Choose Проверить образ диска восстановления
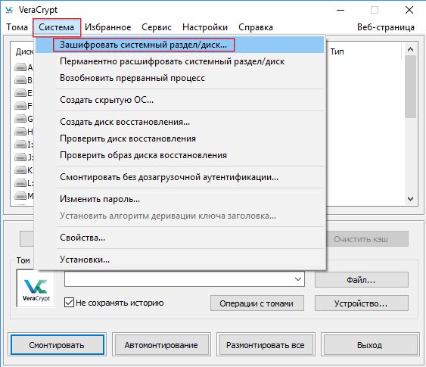Screen dimensions: 426x367 180,155
